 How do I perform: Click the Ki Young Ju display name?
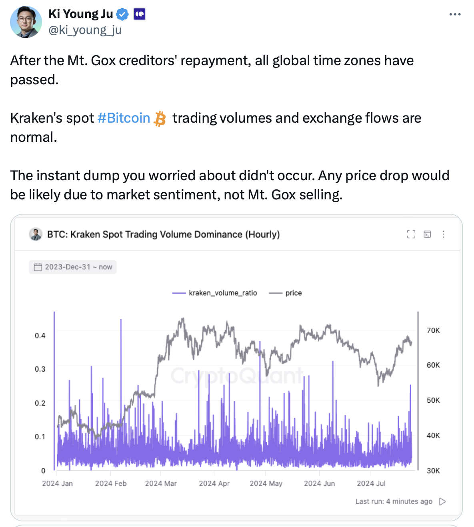(81, 14)
